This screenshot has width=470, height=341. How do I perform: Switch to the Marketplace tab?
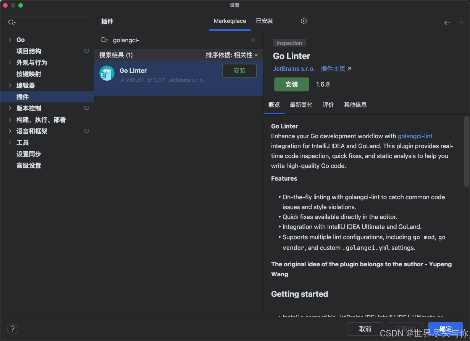click(230, 21)
